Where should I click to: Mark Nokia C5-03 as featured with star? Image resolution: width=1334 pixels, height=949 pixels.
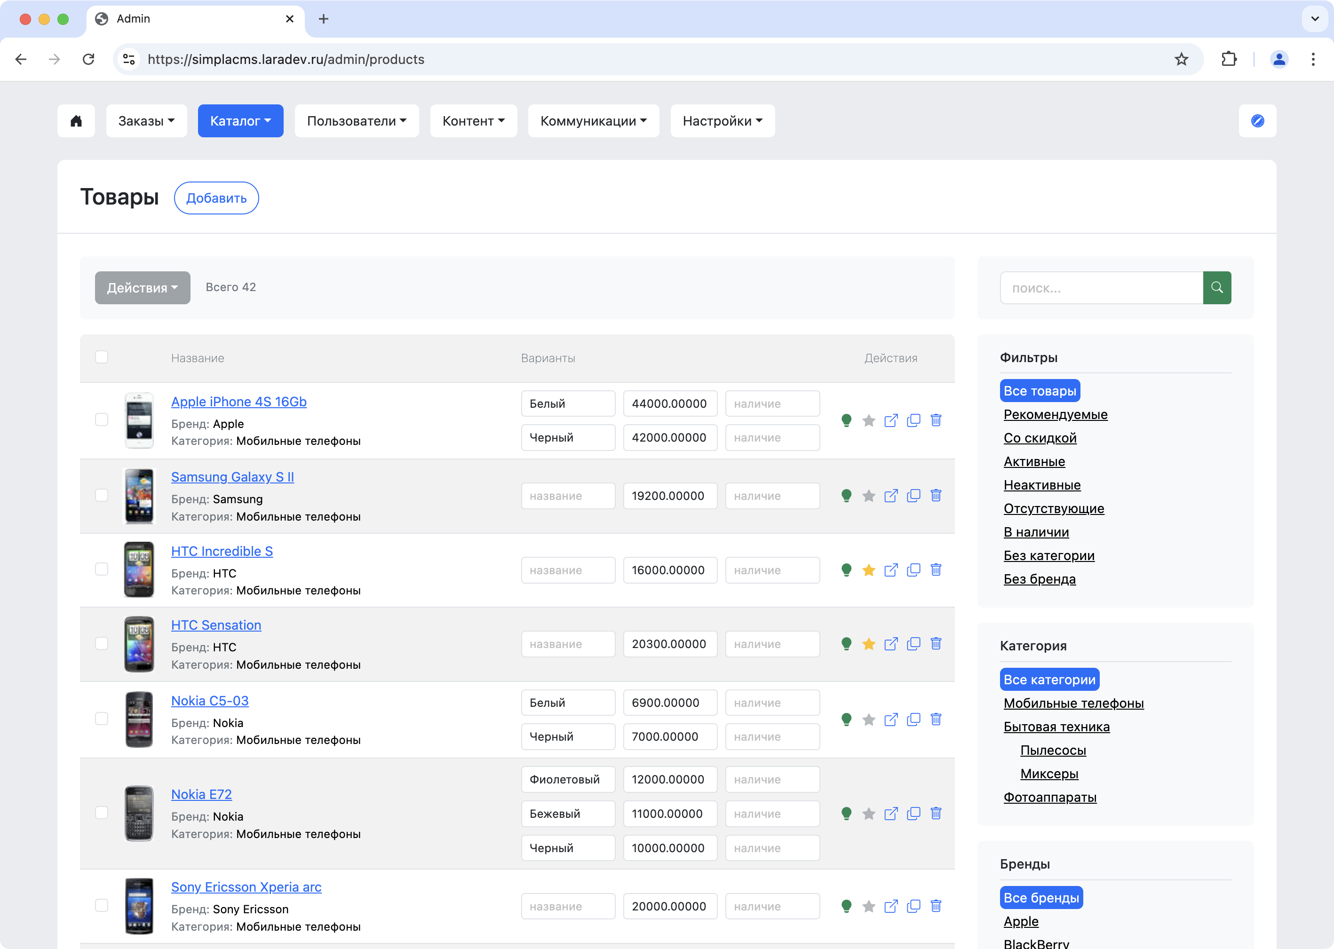coord(868,720)
